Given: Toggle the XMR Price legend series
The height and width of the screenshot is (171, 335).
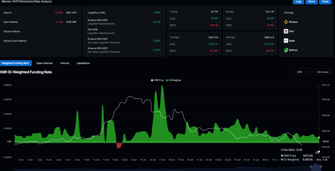Looking at the screenshot, I should (158, 80).
